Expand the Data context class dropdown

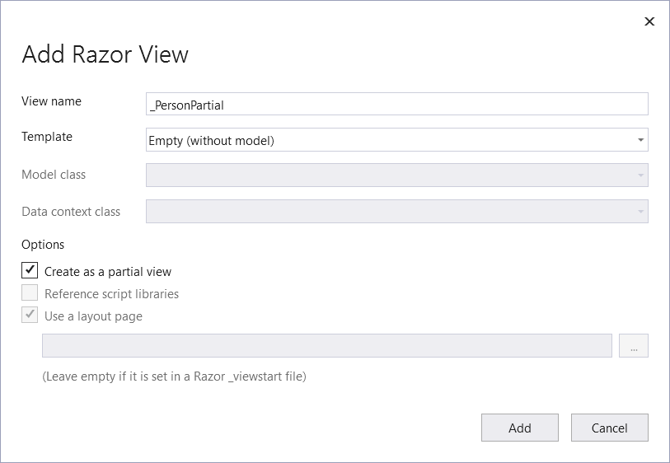click(x=396, y=212)
